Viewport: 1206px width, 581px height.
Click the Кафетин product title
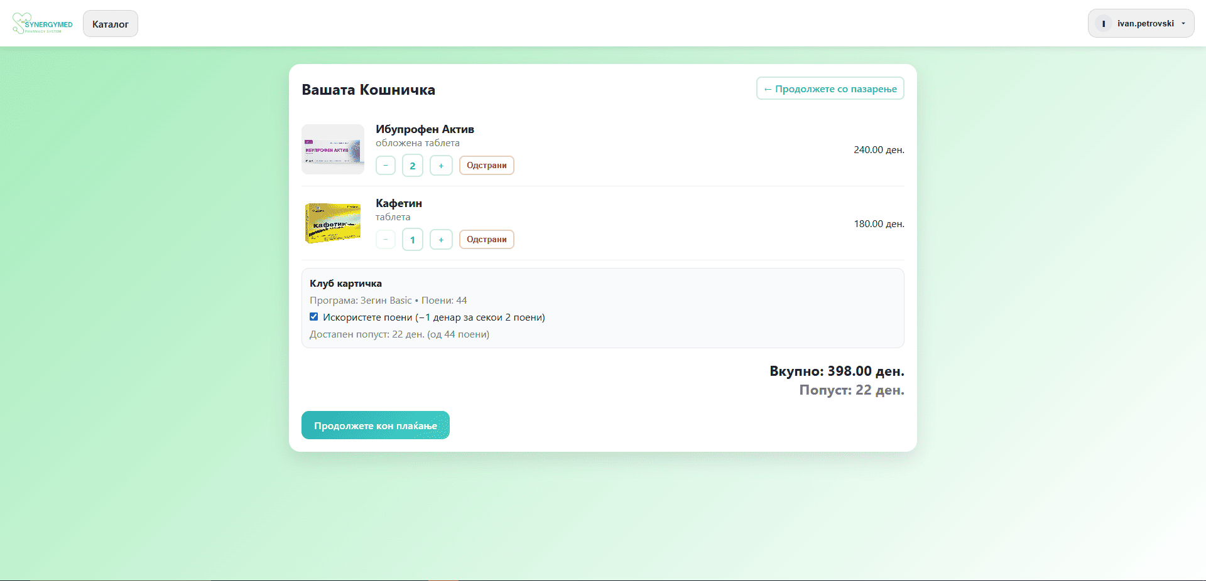coord(399,203)
